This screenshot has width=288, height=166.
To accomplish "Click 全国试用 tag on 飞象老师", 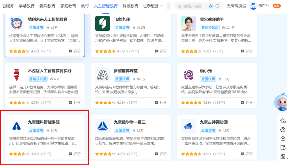I will point(122,28).
